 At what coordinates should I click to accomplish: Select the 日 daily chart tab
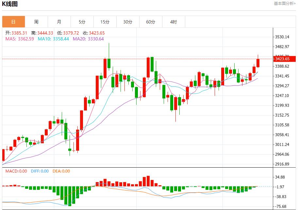coord(13,22)
